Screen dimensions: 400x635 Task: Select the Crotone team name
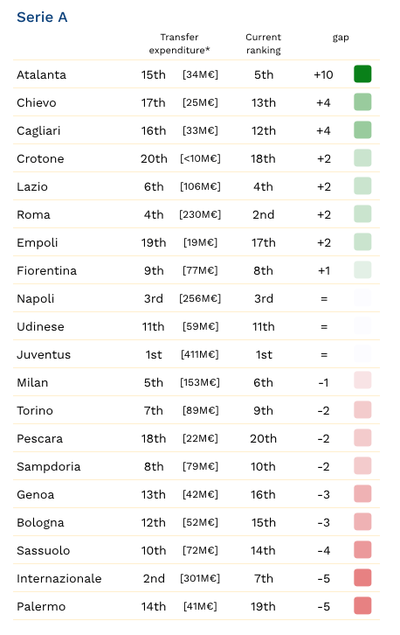(x=40, y=159)
